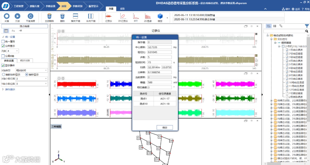Open Y轴小数位数 dropdown
The width and height of the screenshot is (310, 165).
tap(32, 84)
